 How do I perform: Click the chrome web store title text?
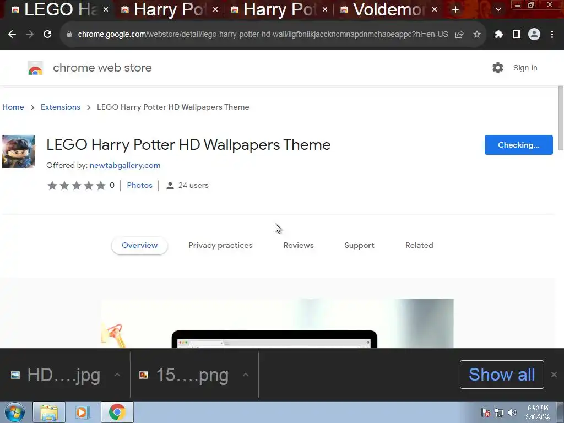(102, 68)
